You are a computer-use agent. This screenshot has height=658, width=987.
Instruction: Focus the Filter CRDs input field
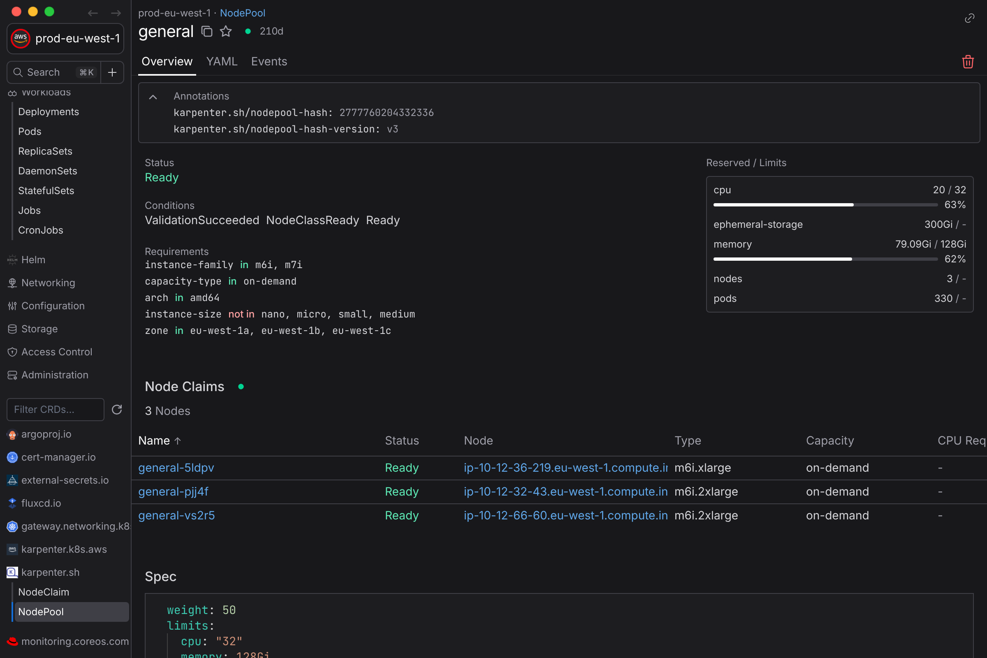tap(56, 410)
